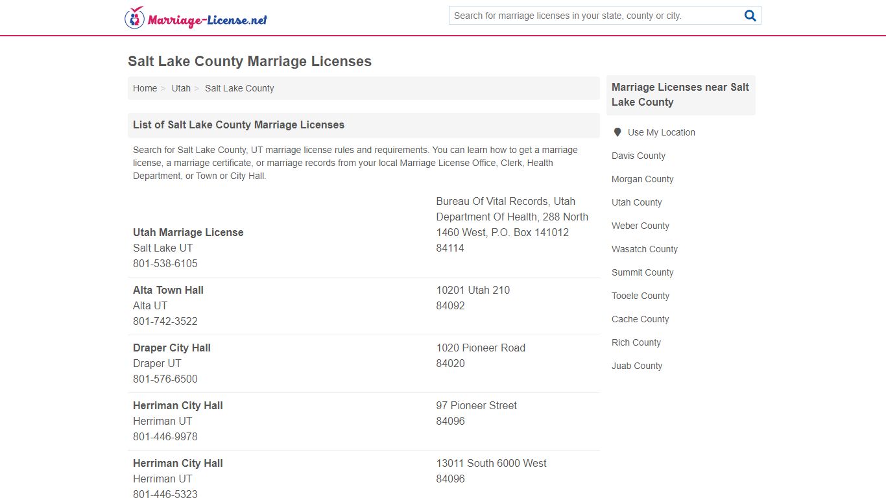Click List of Salt Lake County Marriage Licenses header
Viewport: 886px width, 498px height.
pos(239,124)
